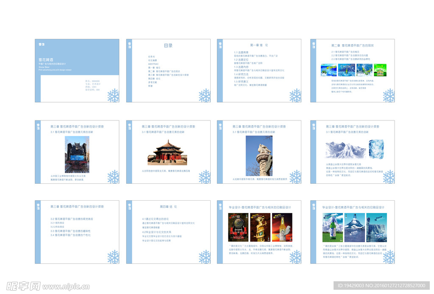This screenshot has height=294, width=434.
Task: Click the 1.1 选题背景 heading
Action: (x=241, y=52)
